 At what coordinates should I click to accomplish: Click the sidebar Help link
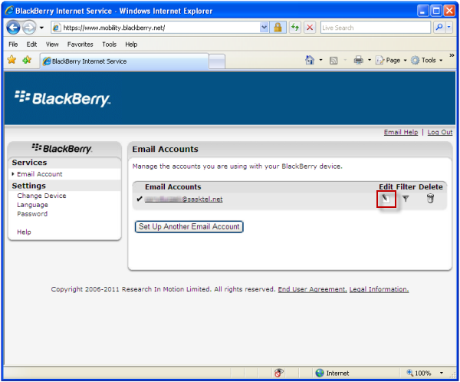point(24,232)
